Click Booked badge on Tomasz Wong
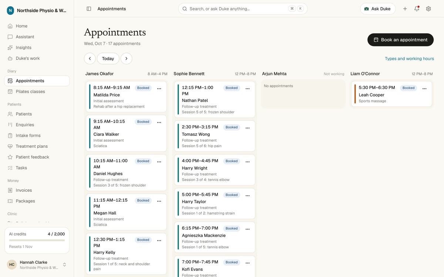The height and width of the screenshot is (277, 444). click(x=232, y=127)
